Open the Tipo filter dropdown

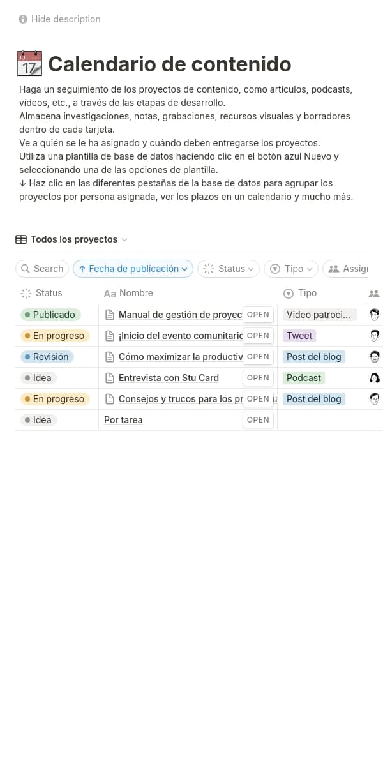coord(291,269)
